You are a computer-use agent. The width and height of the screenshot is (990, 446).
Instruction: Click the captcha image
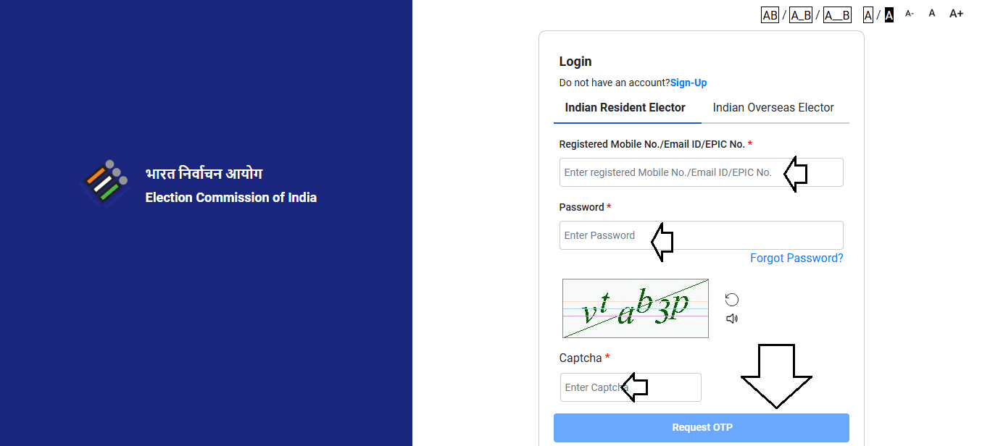click(636, 308)
